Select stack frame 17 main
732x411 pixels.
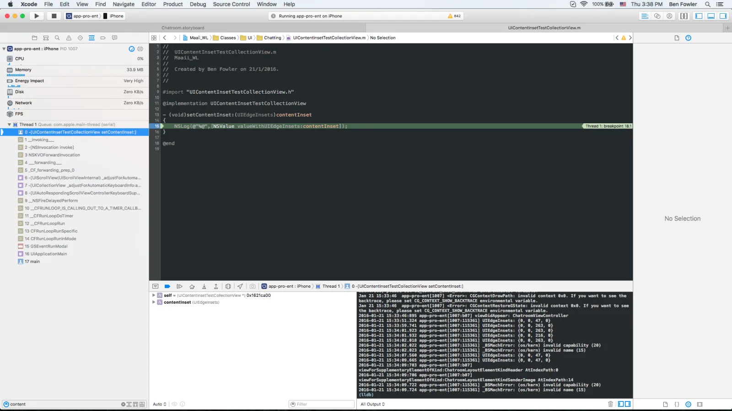[x=75, y=262]
